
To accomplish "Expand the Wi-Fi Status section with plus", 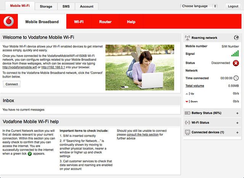I will [237, 123].
